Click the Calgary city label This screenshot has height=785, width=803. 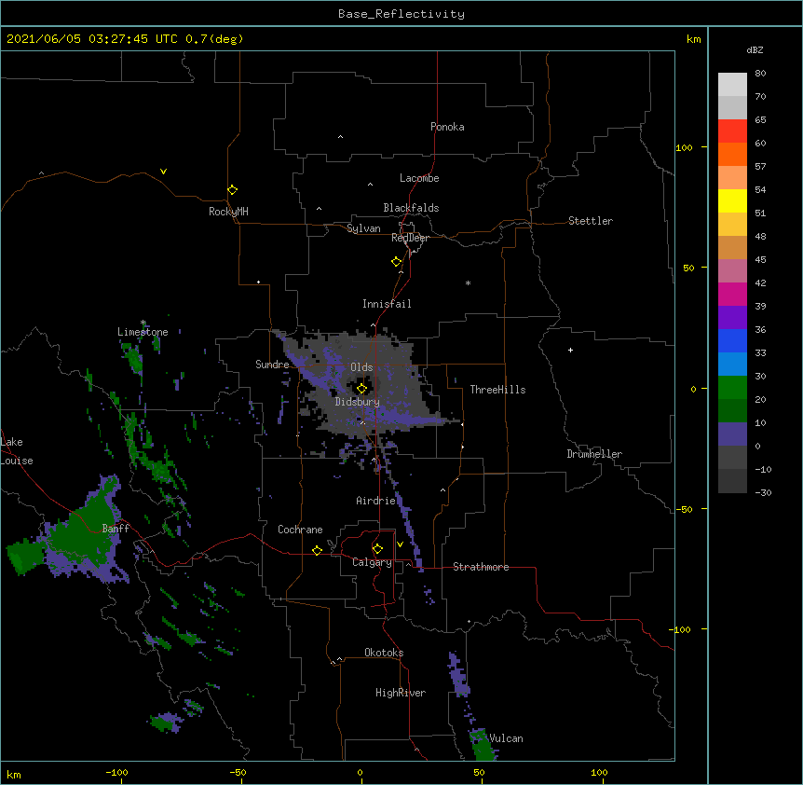[x=372, y=562]
